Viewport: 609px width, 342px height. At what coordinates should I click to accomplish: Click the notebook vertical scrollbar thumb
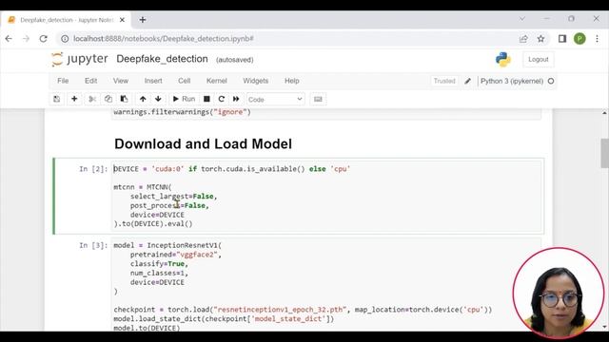click(605, 153)
